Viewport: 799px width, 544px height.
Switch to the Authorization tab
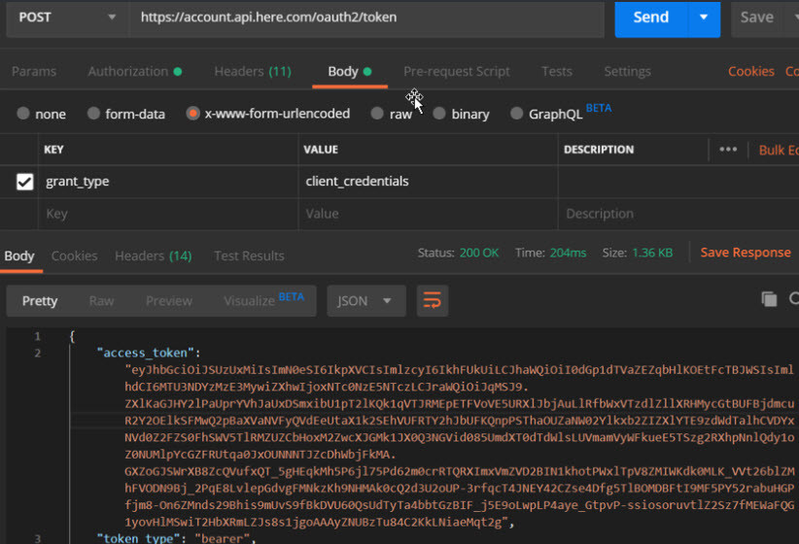134,71
